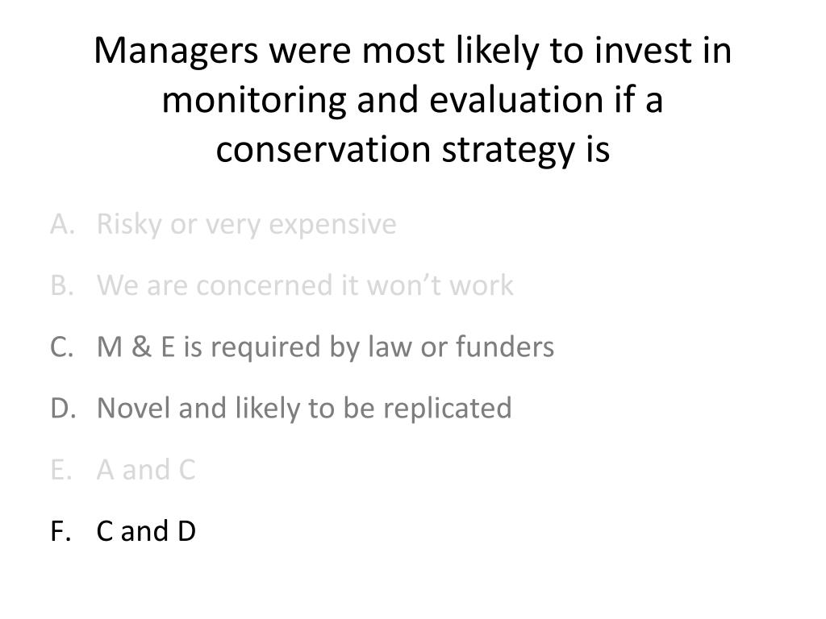Click the word 'expensive' in option A
This screenshot has width=826, height=619.
pyautogui.click(x=333, y=226)
